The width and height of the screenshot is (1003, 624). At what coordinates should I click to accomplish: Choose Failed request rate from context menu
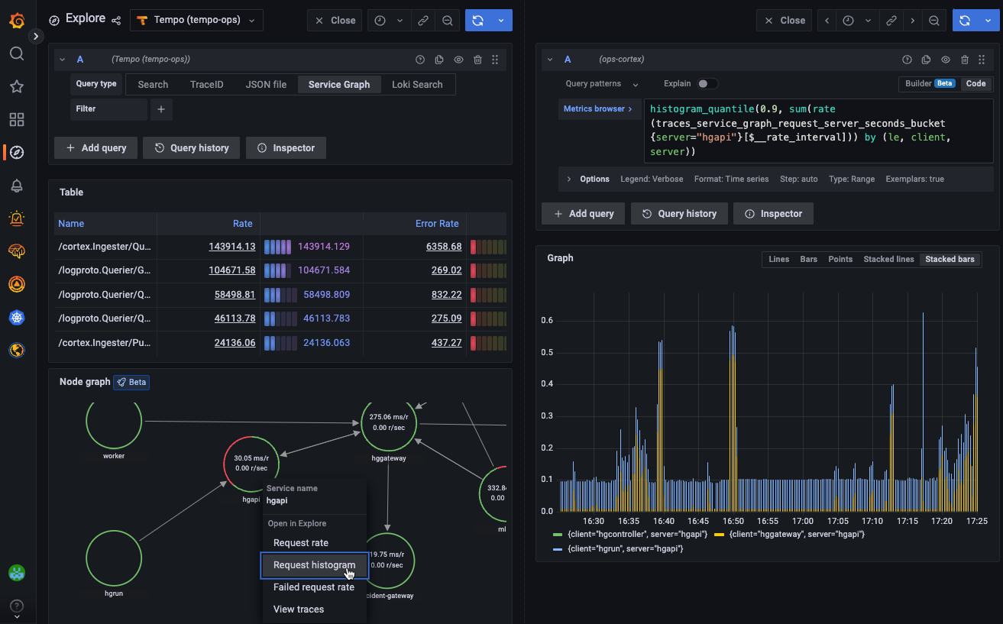[313, 587]
